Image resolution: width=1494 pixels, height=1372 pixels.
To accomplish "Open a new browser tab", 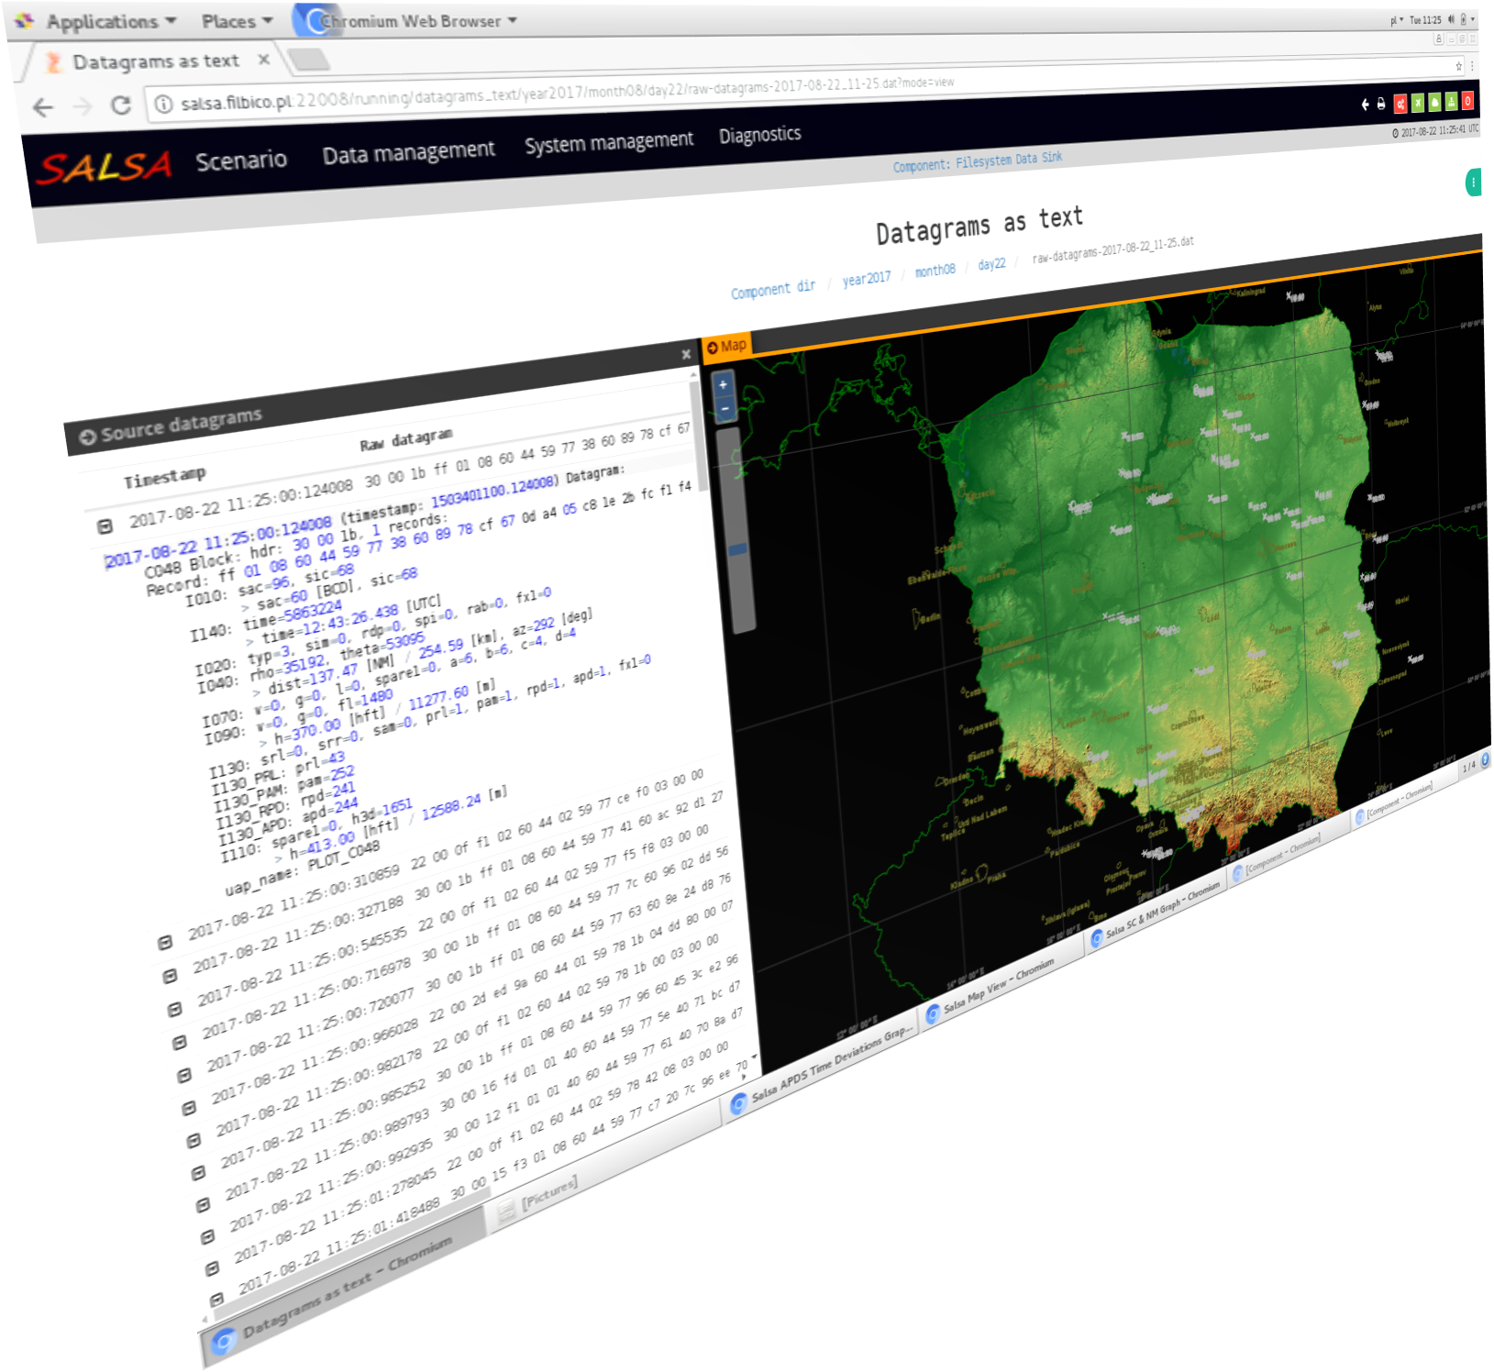I will point(309,60).
